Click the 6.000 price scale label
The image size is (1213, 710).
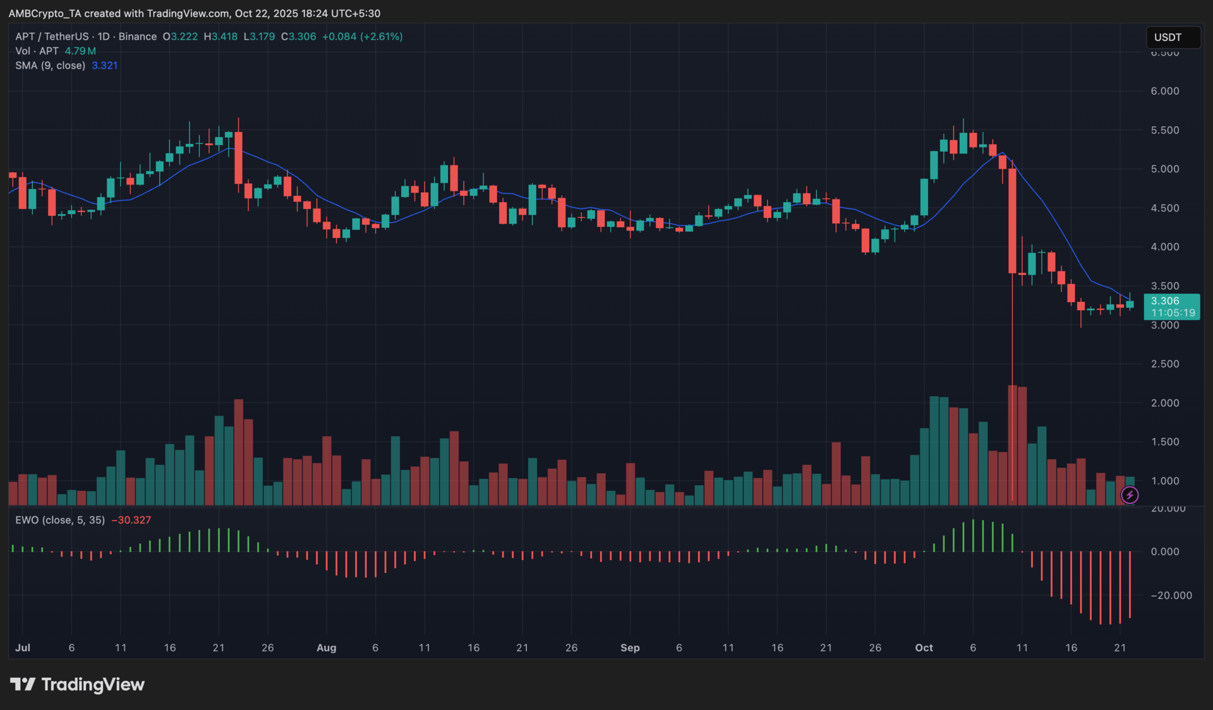[x=1164, y=91]
